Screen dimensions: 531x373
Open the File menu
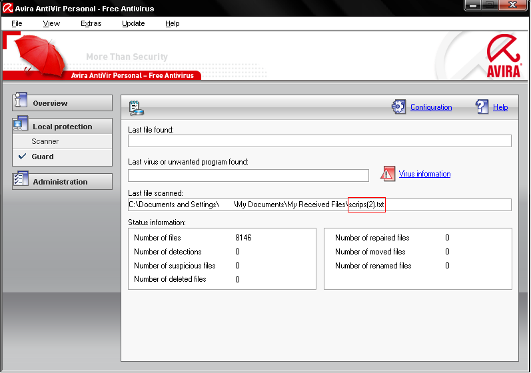pyautogui.click(x=17, y=23)
